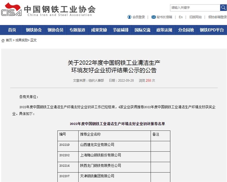This screenshot has height=182, width=227.
Task: Open 钢铁EPD平台 from navigation bar
Action: pyautogui.click(x=212, y=30)
